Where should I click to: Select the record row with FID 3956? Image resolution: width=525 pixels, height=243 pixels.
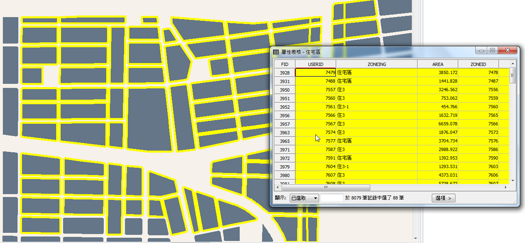pos(285,115)
